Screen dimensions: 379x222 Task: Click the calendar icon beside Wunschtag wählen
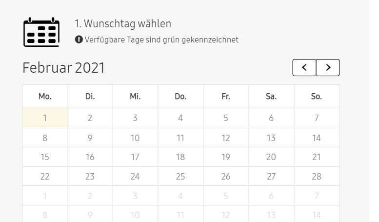(41, 32)
